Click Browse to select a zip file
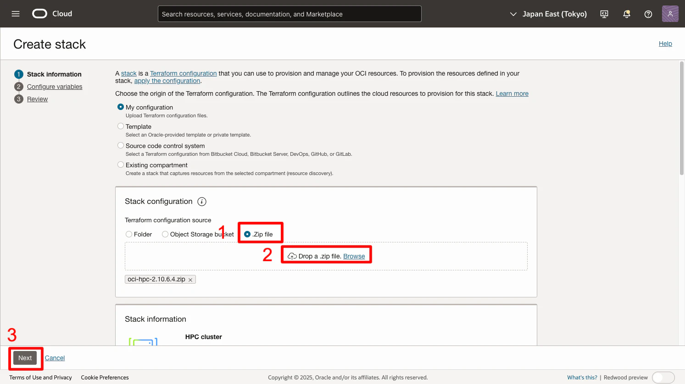685x384 pixels. (354, 256)
